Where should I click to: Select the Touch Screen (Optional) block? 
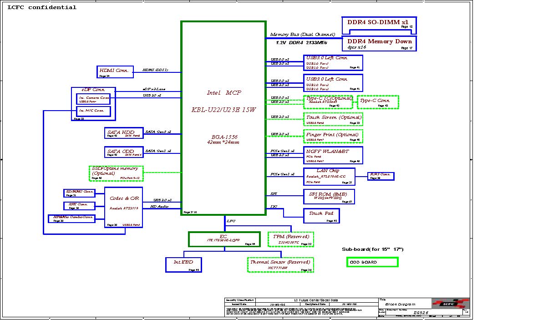pyautogui.click(x=333, y=119)
